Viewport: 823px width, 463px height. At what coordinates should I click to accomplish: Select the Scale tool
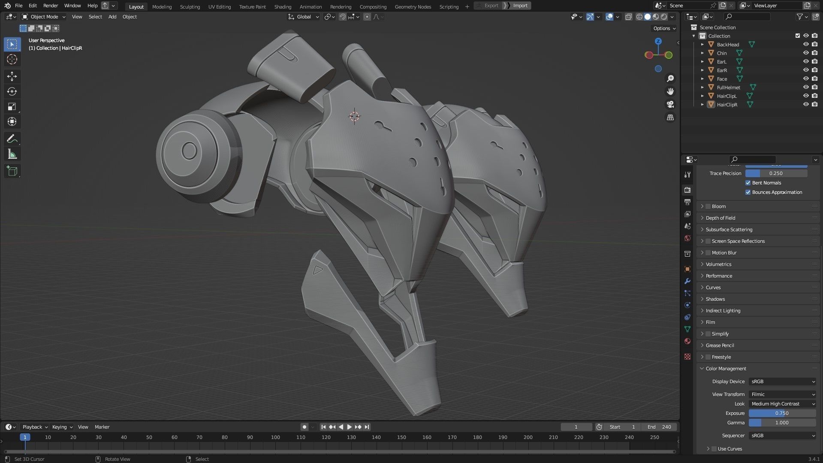12,106
